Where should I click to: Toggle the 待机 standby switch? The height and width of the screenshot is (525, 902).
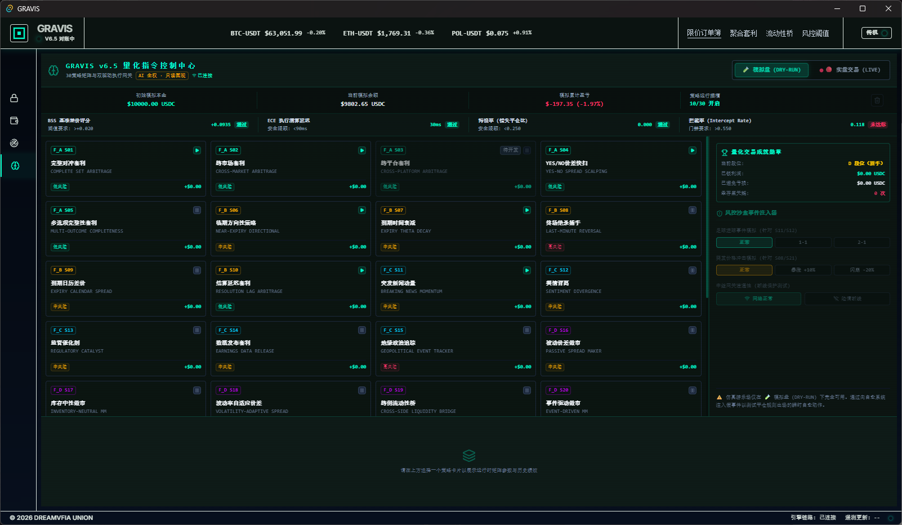pos(876,33)
